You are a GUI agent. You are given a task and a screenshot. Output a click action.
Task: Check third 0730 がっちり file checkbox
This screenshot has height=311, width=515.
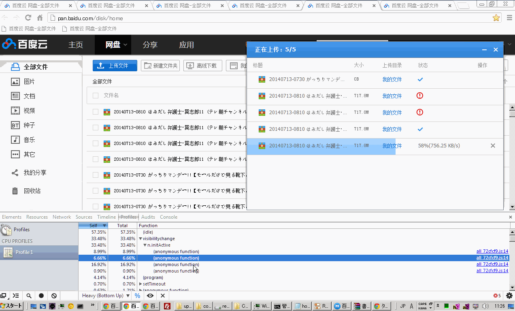[96, 207]
